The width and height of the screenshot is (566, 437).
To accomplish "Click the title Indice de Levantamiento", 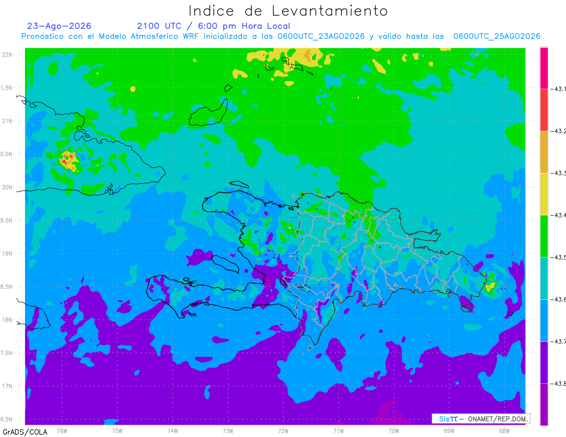I will [288, 11].
